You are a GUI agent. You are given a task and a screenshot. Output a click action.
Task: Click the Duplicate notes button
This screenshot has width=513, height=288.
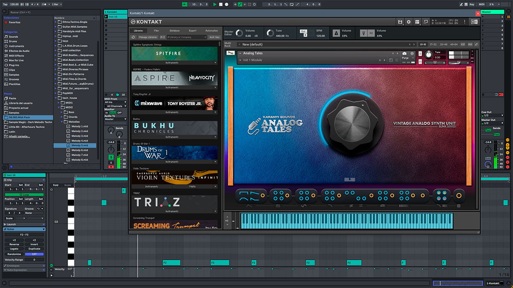click(34, 249)
